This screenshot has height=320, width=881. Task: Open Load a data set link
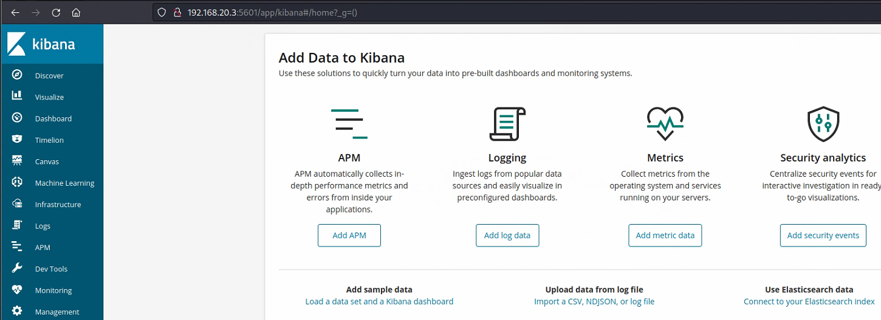[x=379, y=302]
